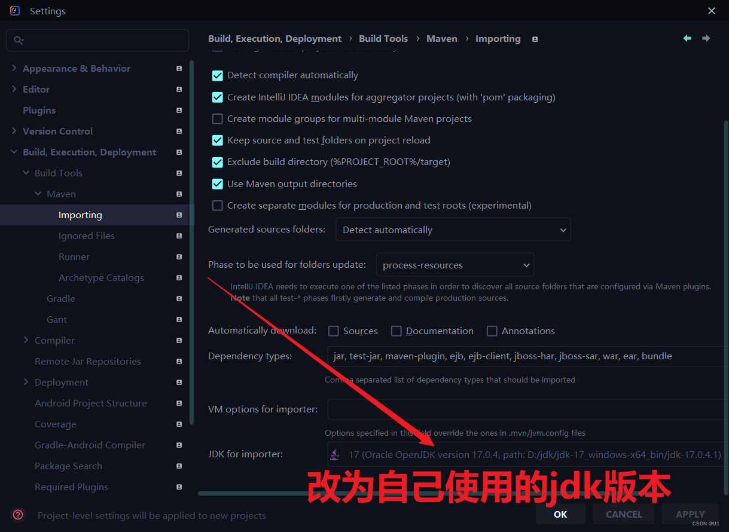Click project badge on Version Control row
This screenshot has height=532, width=729.
179,132
